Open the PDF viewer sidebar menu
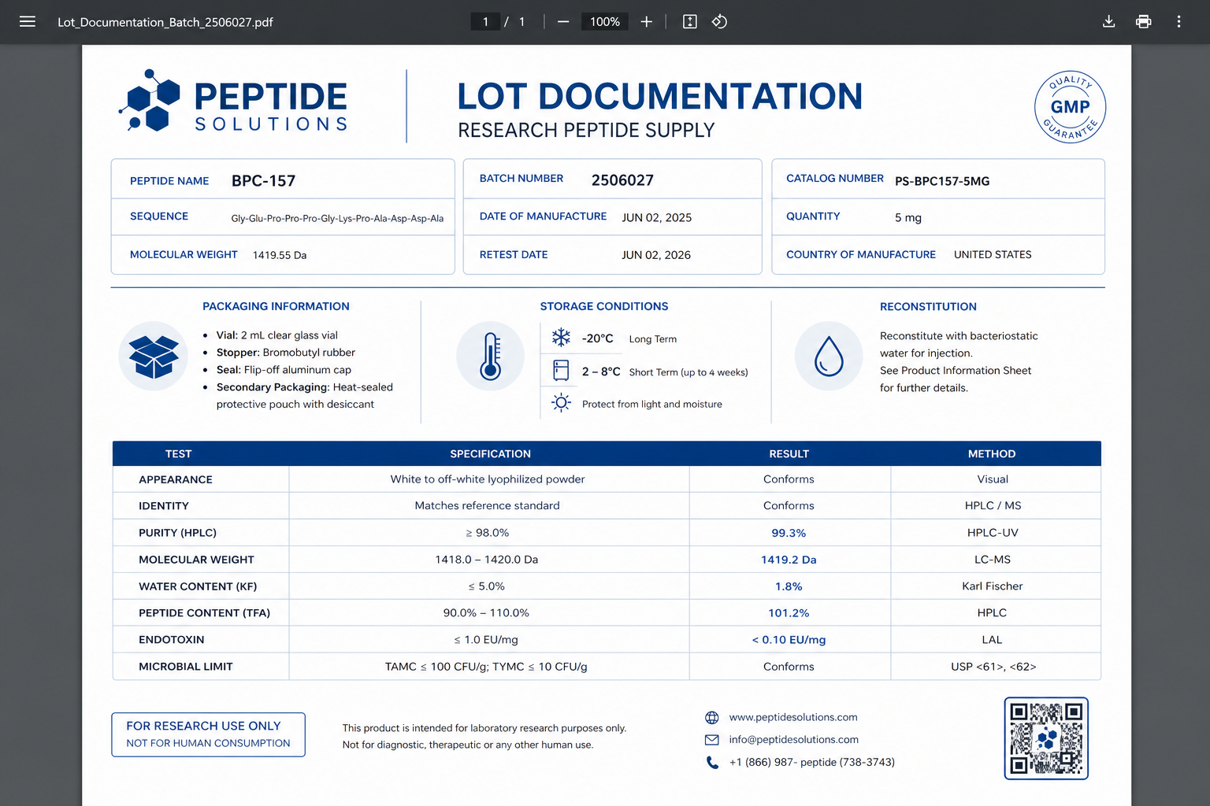Image resolution: width=1210 pixels, height=806 pixels. [28, 21]
